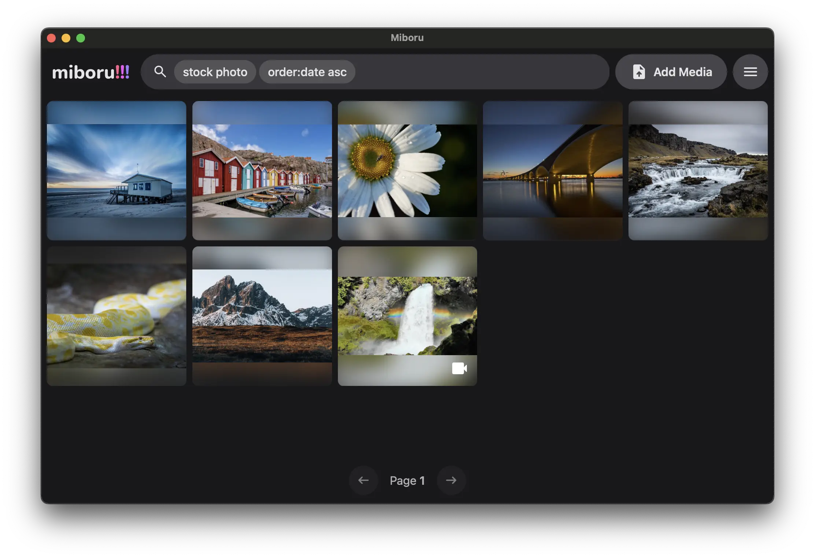Select the "order:date asc" search tag
This screenshot has height=558, width=815.
[307, 72]
